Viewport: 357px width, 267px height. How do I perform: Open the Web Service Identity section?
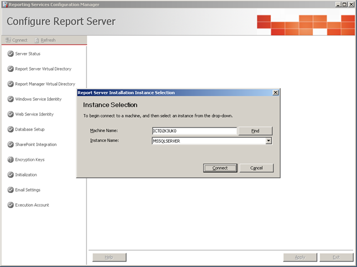pos(34,114)
